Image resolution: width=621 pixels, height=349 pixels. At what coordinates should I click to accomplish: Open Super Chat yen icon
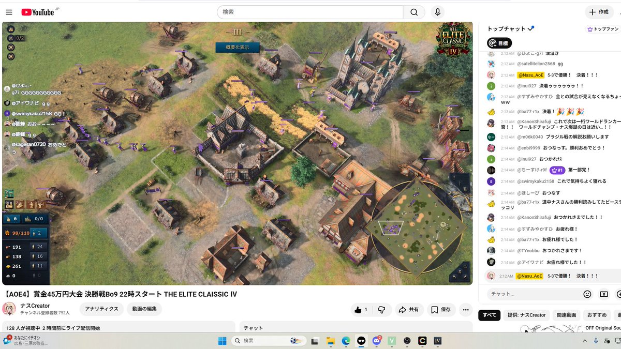click(604, 294)
